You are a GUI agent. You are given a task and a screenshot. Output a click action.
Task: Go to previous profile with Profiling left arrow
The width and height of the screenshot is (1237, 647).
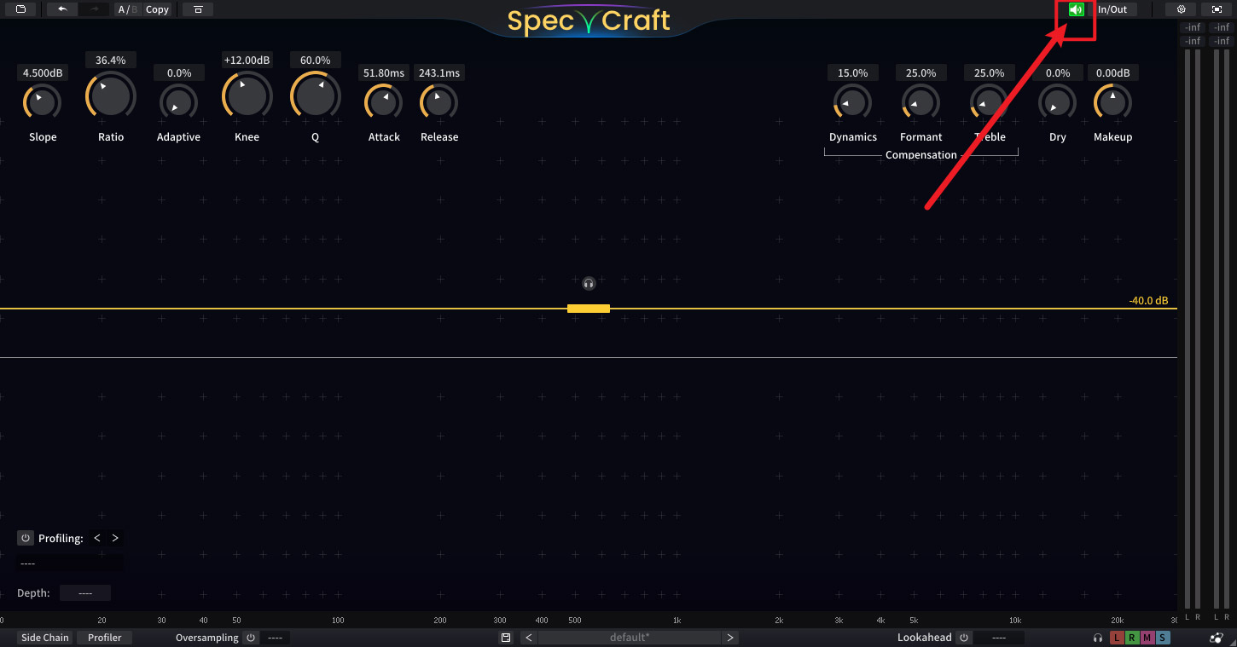[97, 538]
